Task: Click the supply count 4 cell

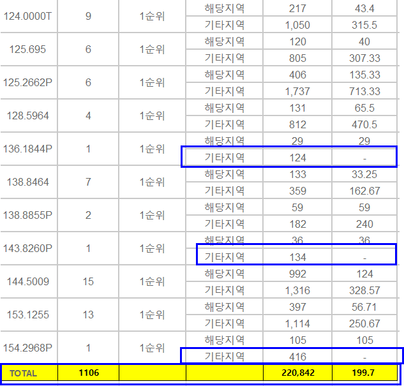Action: [x=88, y=115]
